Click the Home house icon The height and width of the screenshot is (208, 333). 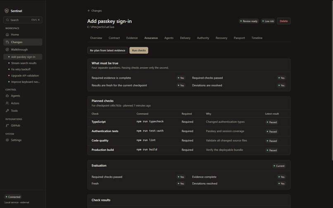click(7, 34)
